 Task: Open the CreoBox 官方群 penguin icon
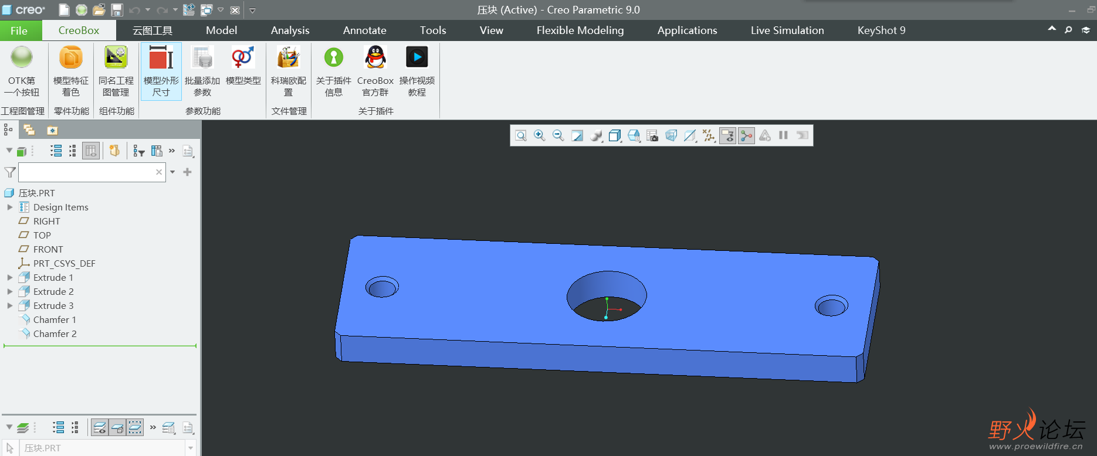[x=375, y=57]
